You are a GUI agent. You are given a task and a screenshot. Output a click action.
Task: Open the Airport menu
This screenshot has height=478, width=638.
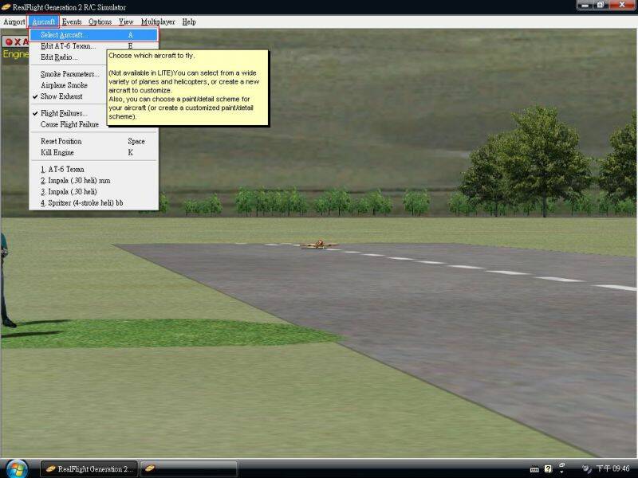14,22
